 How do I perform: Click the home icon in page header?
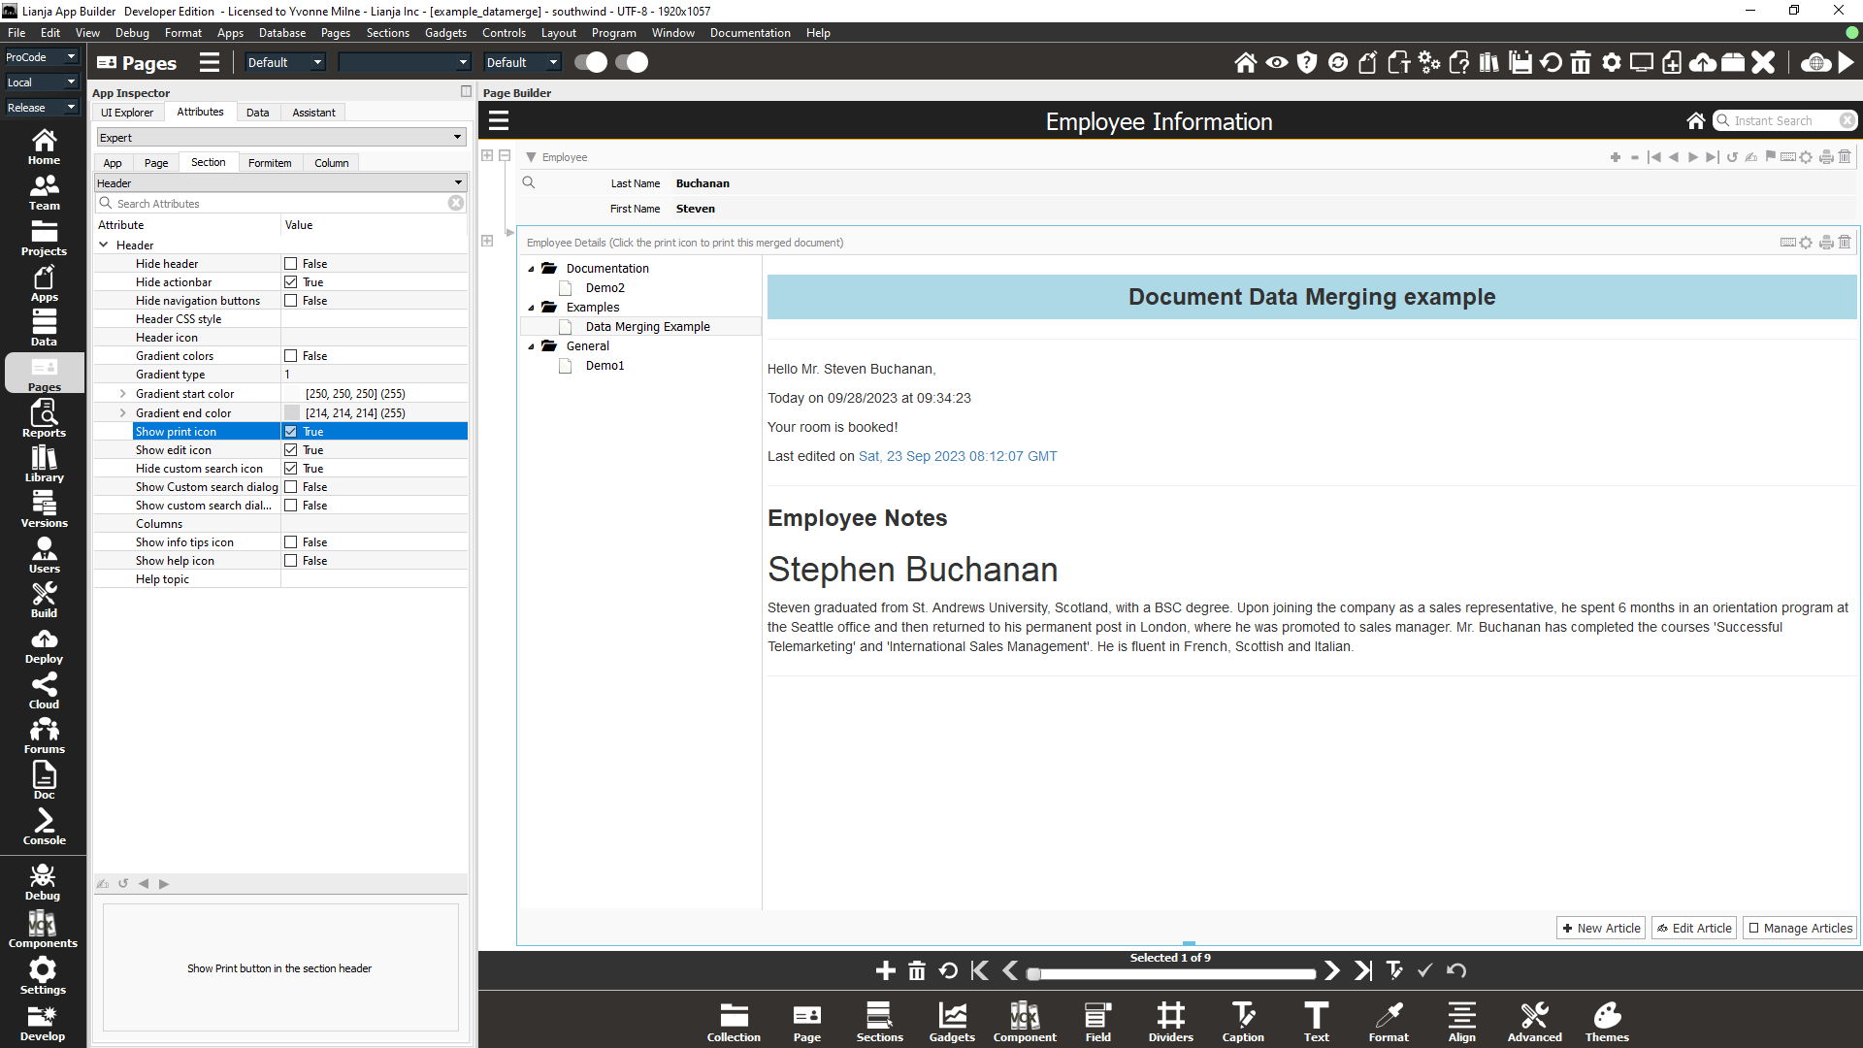click(x=1695, y=121)
